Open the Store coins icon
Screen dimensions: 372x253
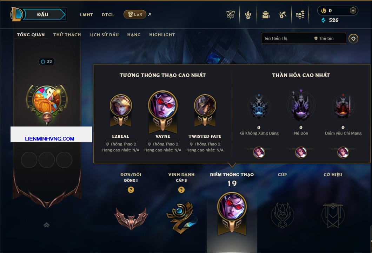pyautogui.click(x=300, y=15)
